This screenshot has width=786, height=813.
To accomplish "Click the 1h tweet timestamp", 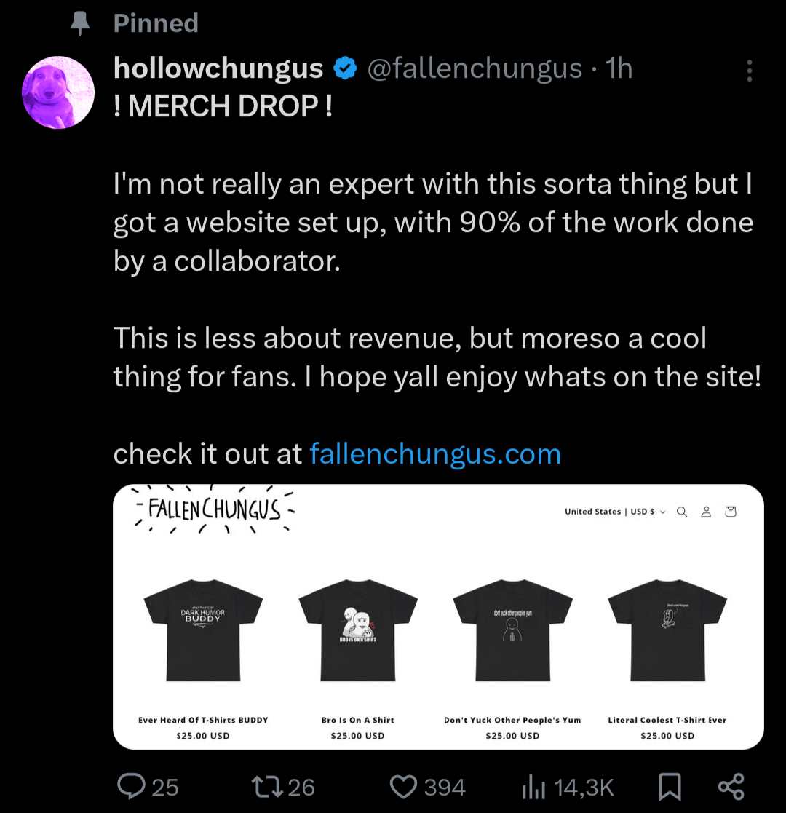I will [x=620, y=68].
